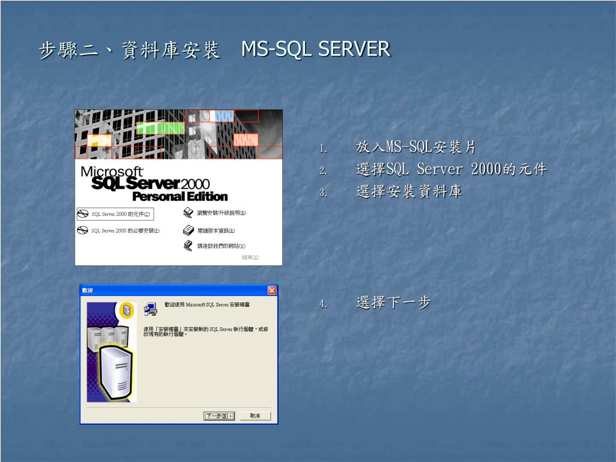Click the text 放入MS-SQL安裝片
Screen dimensions: 616x462
[x=416, y=147]
